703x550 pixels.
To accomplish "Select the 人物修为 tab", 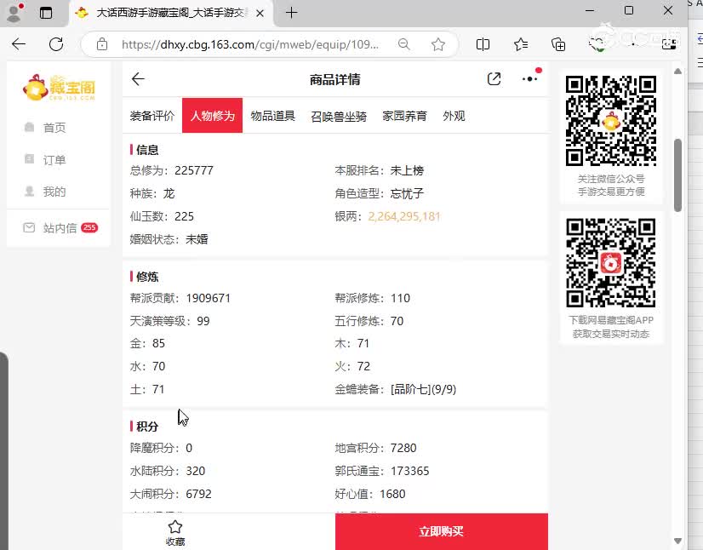I will click(212, 115).
